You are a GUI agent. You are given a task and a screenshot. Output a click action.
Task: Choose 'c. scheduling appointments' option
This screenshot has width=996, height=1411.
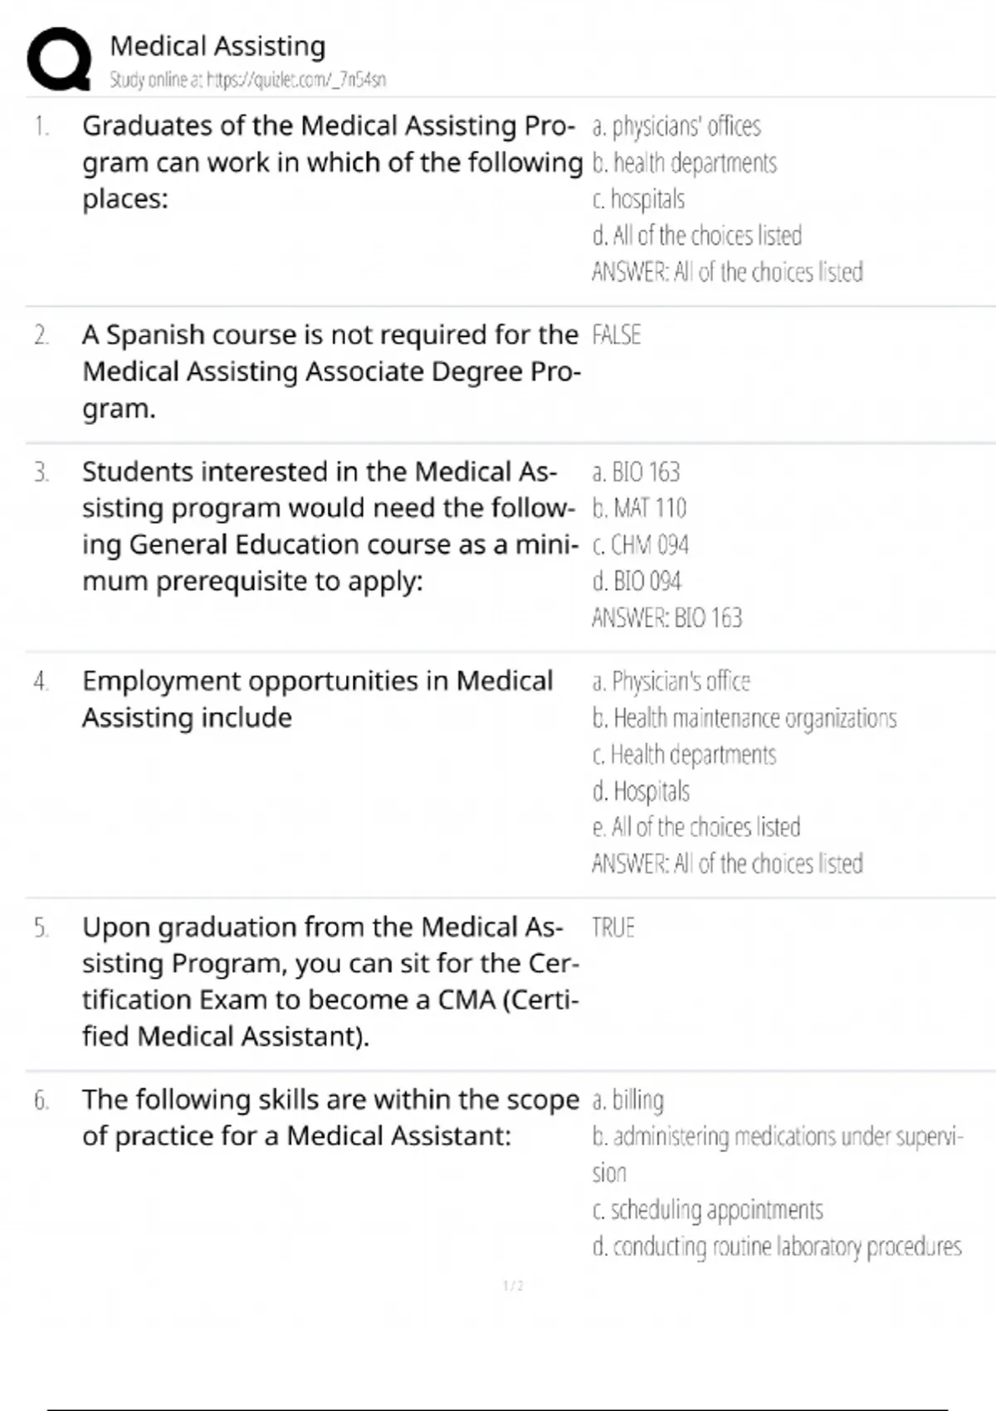pyautogui.click(x=707, y=1210)
